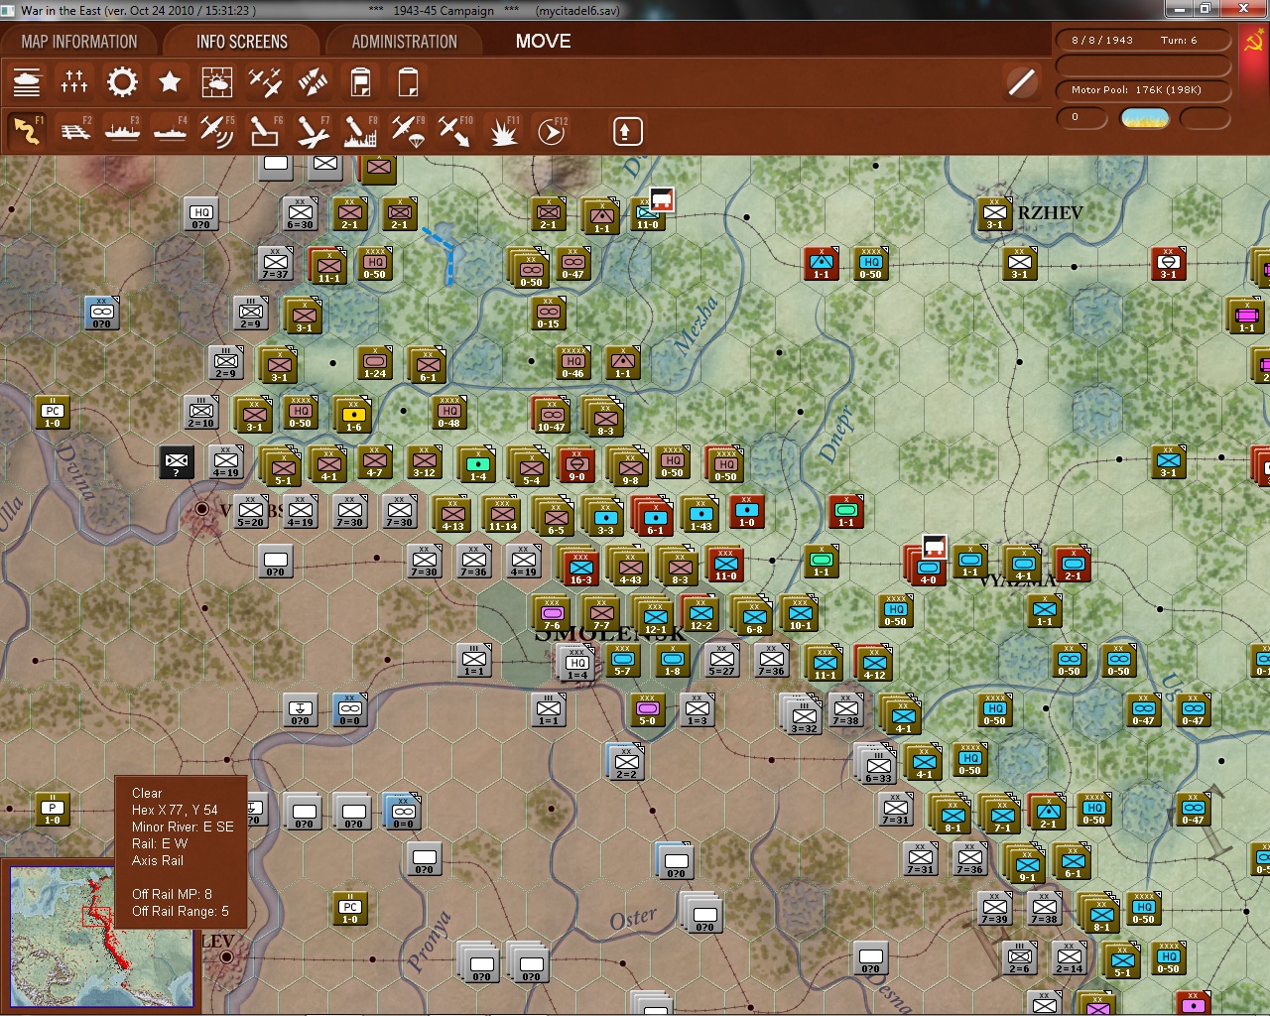The height and width of the screenshot is (1016, 1270).
Task: Select F1 move mode winding arrow
Action: tap(27, 131)
